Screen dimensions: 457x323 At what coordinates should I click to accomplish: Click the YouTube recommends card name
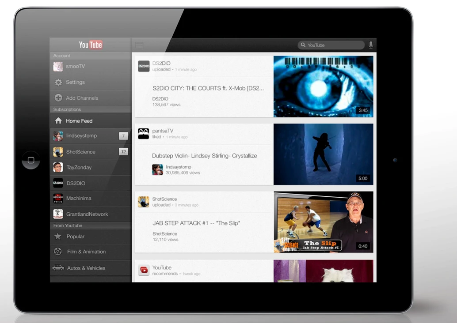point(162,267)
